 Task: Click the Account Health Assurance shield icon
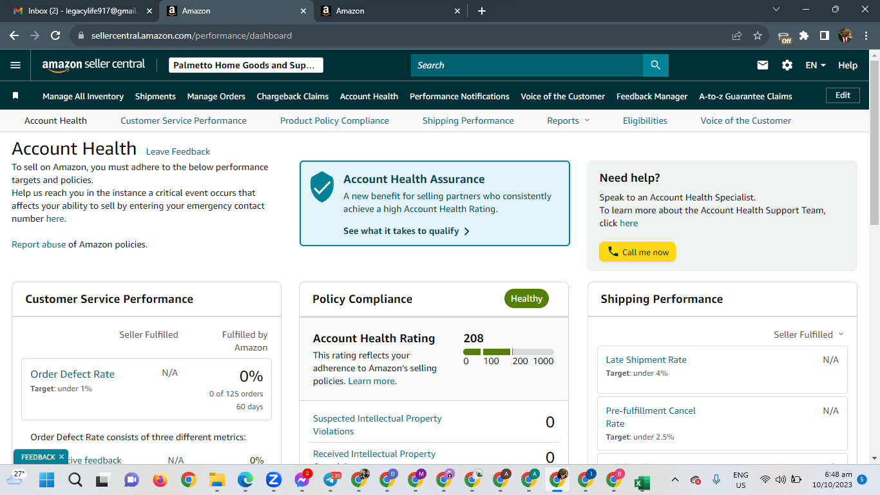click(x=322, y=187)
